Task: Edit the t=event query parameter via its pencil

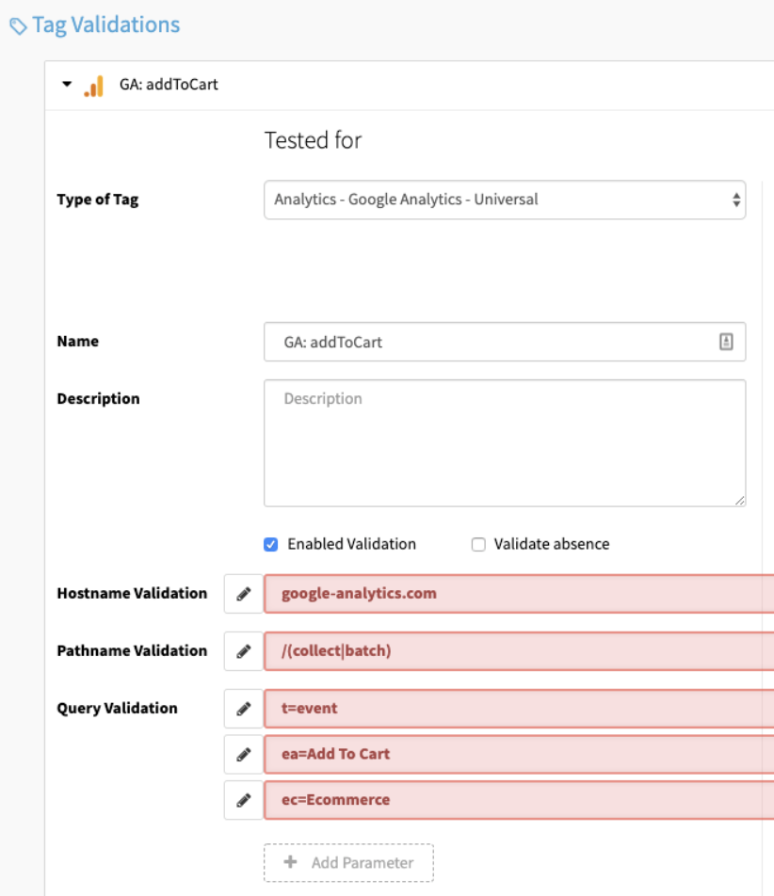Action: tap(244, 709)
